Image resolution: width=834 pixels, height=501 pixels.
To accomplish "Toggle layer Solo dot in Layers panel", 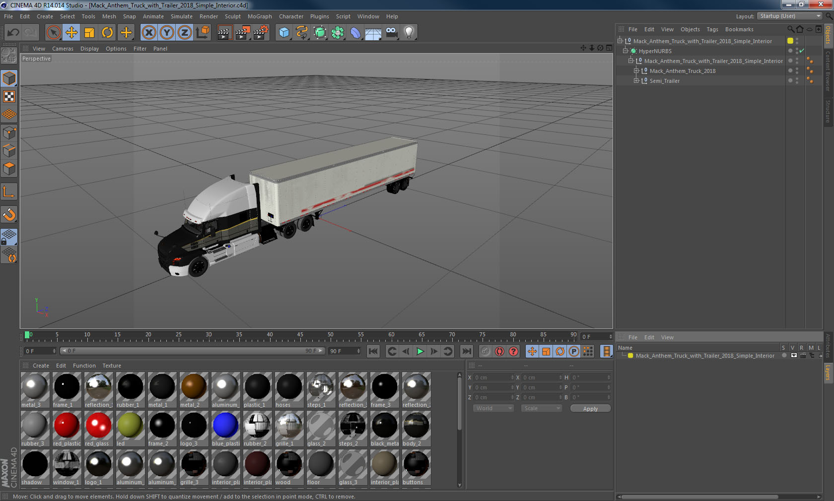I will [x=784, y=355].
